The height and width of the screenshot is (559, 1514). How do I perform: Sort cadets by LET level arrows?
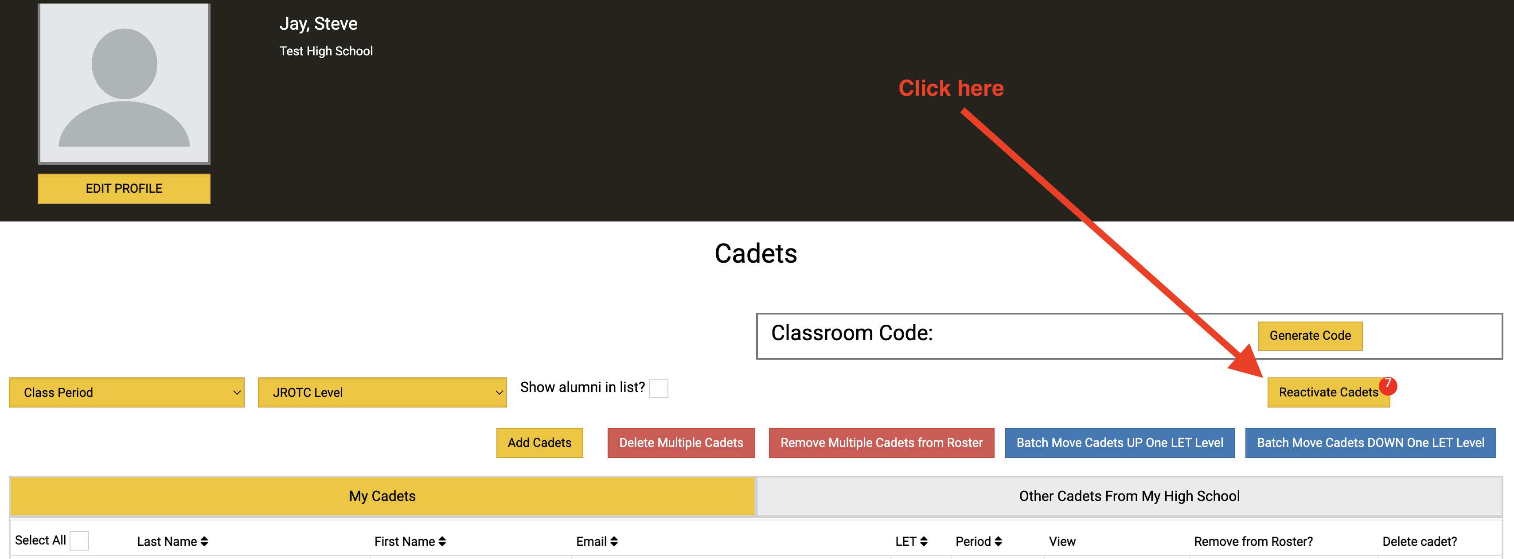923,541
